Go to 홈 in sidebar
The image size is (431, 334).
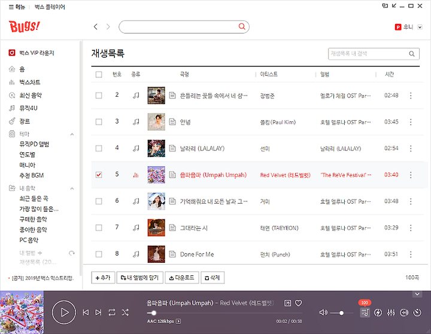tap(17, 69)
